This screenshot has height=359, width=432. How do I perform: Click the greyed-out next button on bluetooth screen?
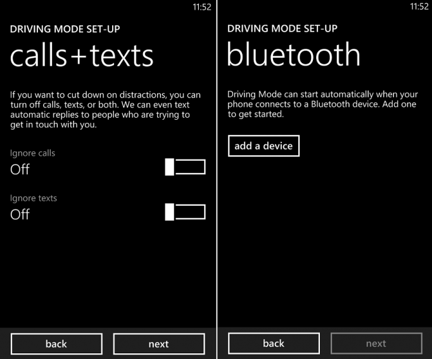(x=376, y=343)
